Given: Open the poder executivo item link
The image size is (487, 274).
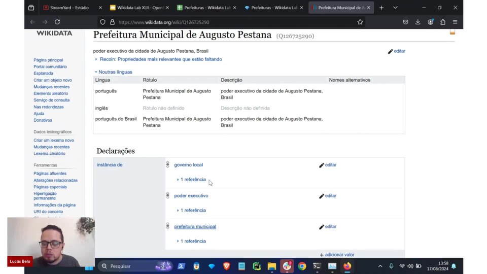Looking at the screenshot, I should click(x=191, y=196).
